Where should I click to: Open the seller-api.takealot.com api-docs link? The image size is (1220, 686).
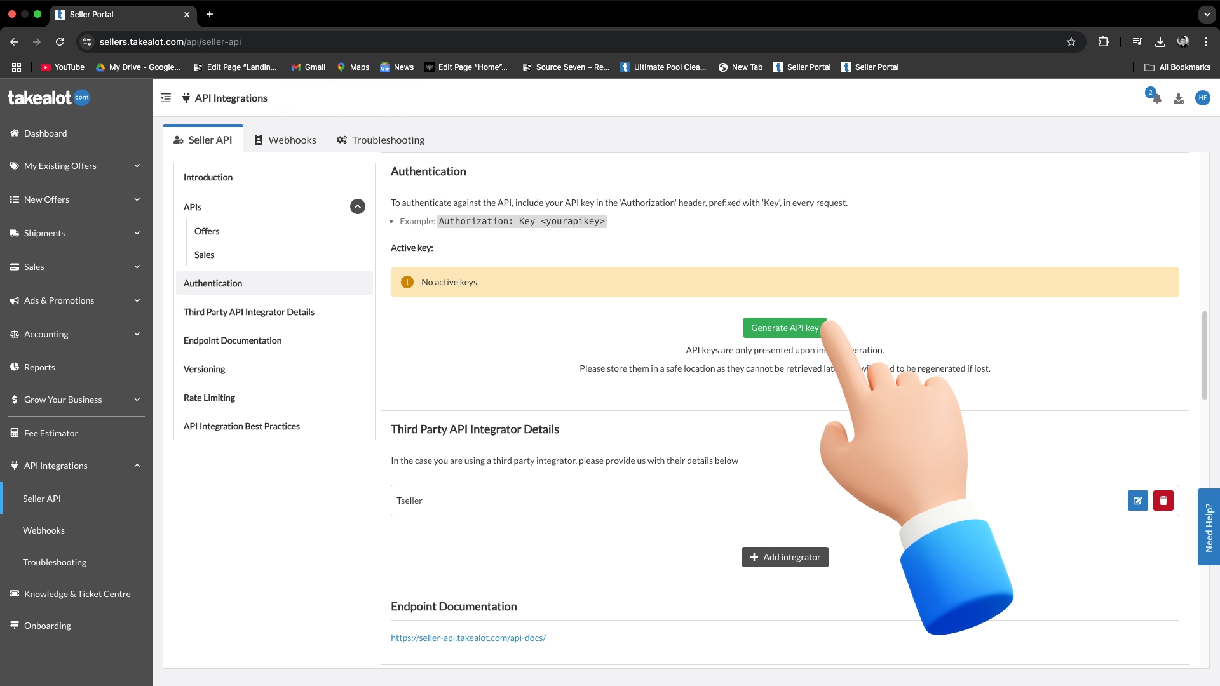(468, 637)
